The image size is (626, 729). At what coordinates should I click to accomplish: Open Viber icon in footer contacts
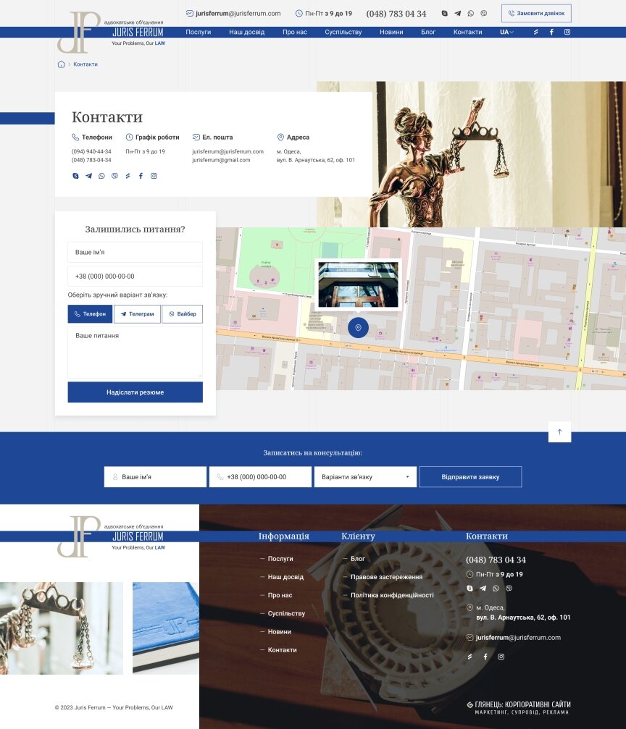coord(509,588)
